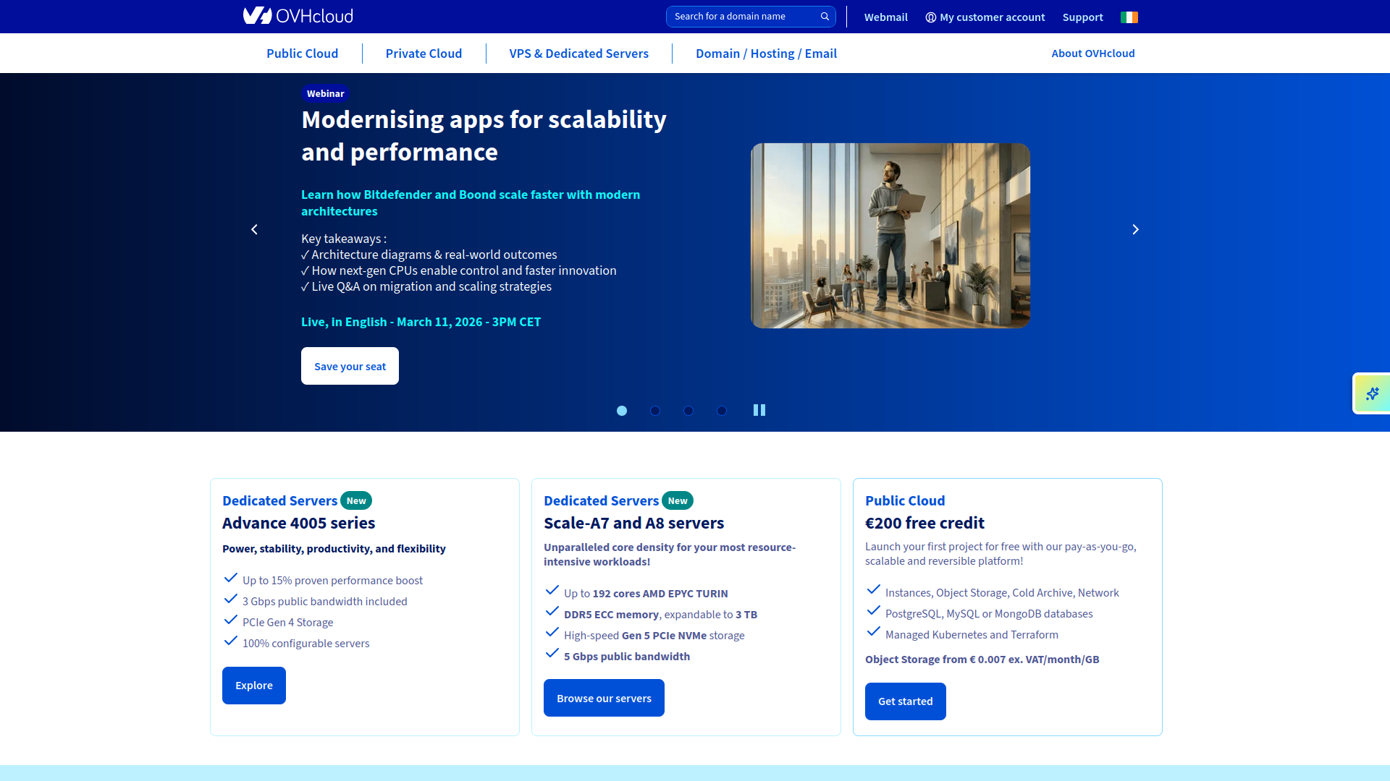This screenshot has width=1390, height=781.
Task: Select the fourth carousel dot
Action: pyautogui.click(x=722, y=410)
